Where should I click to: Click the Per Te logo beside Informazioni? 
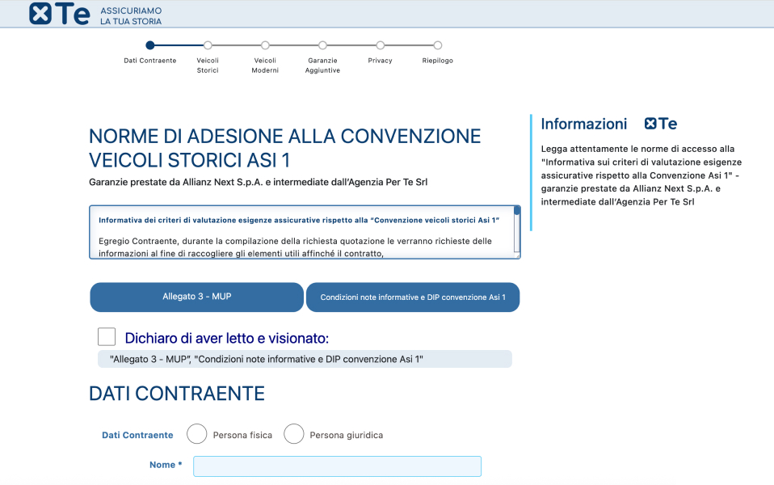coord(660,124)
